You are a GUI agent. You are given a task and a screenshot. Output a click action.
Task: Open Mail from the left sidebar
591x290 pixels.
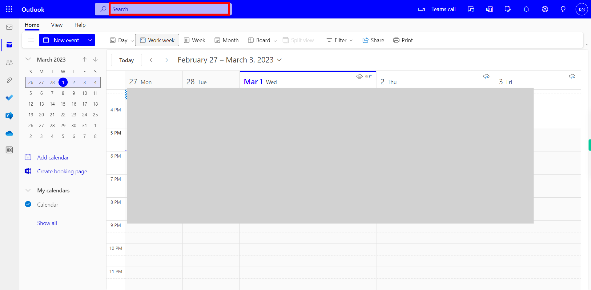point(9,27)
